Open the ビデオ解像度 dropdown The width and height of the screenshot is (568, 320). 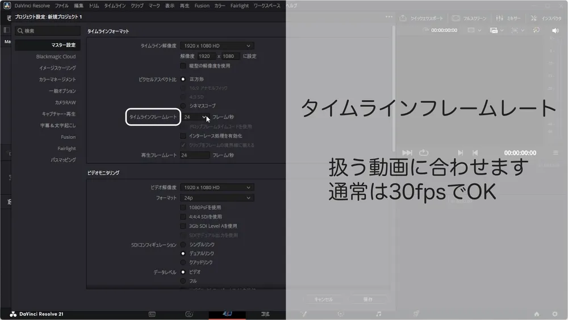pyautogui.click(x=217, y=188)
